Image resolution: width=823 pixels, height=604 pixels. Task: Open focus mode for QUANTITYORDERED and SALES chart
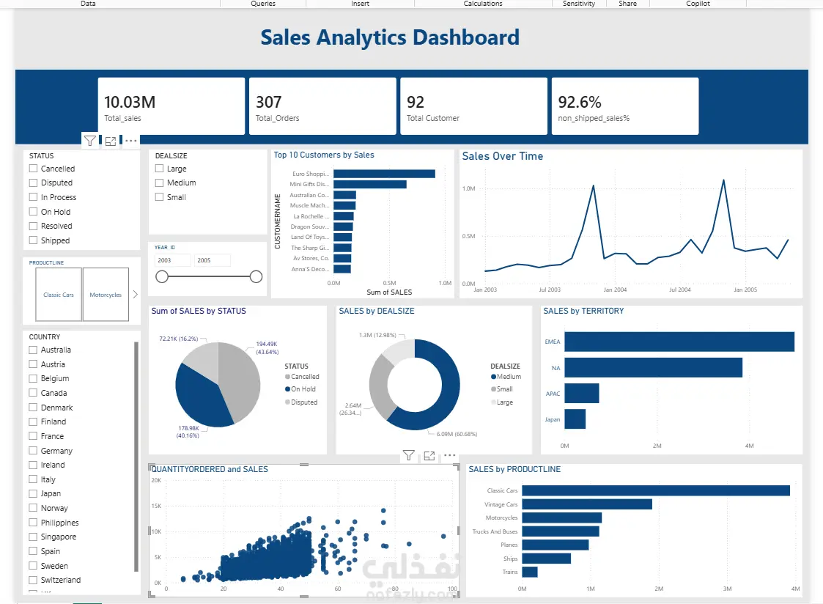coord(429,456)
